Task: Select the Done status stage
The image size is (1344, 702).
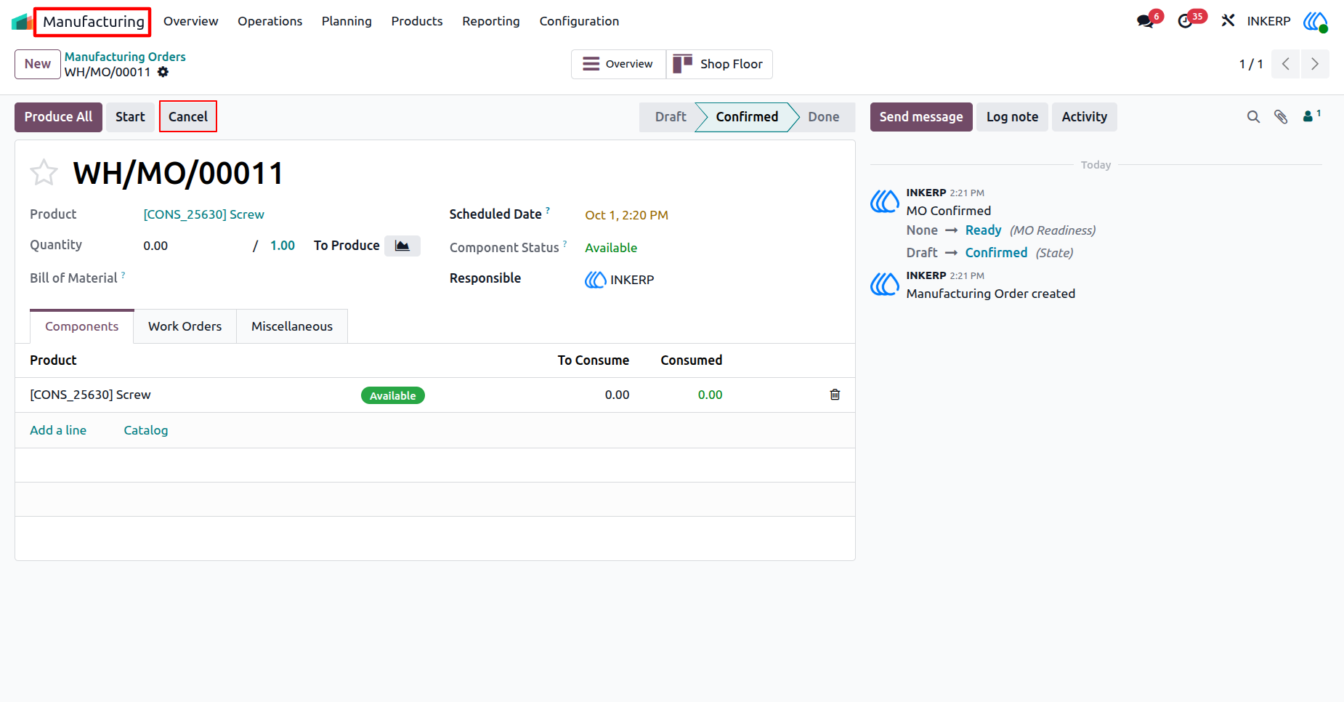Action: click(824, 117)
